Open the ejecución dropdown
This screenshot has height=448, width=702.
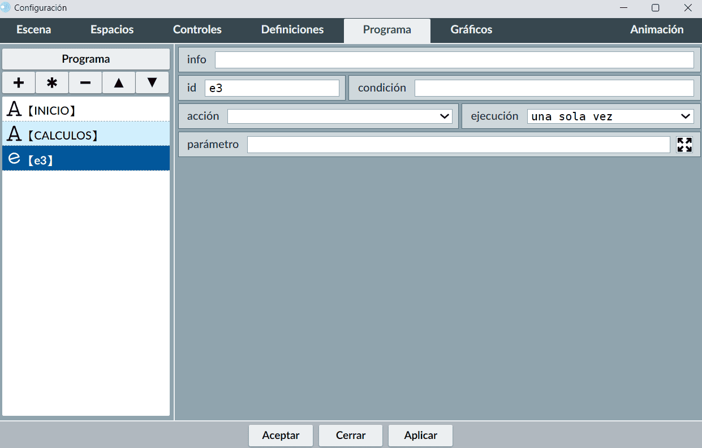[610, 116]
